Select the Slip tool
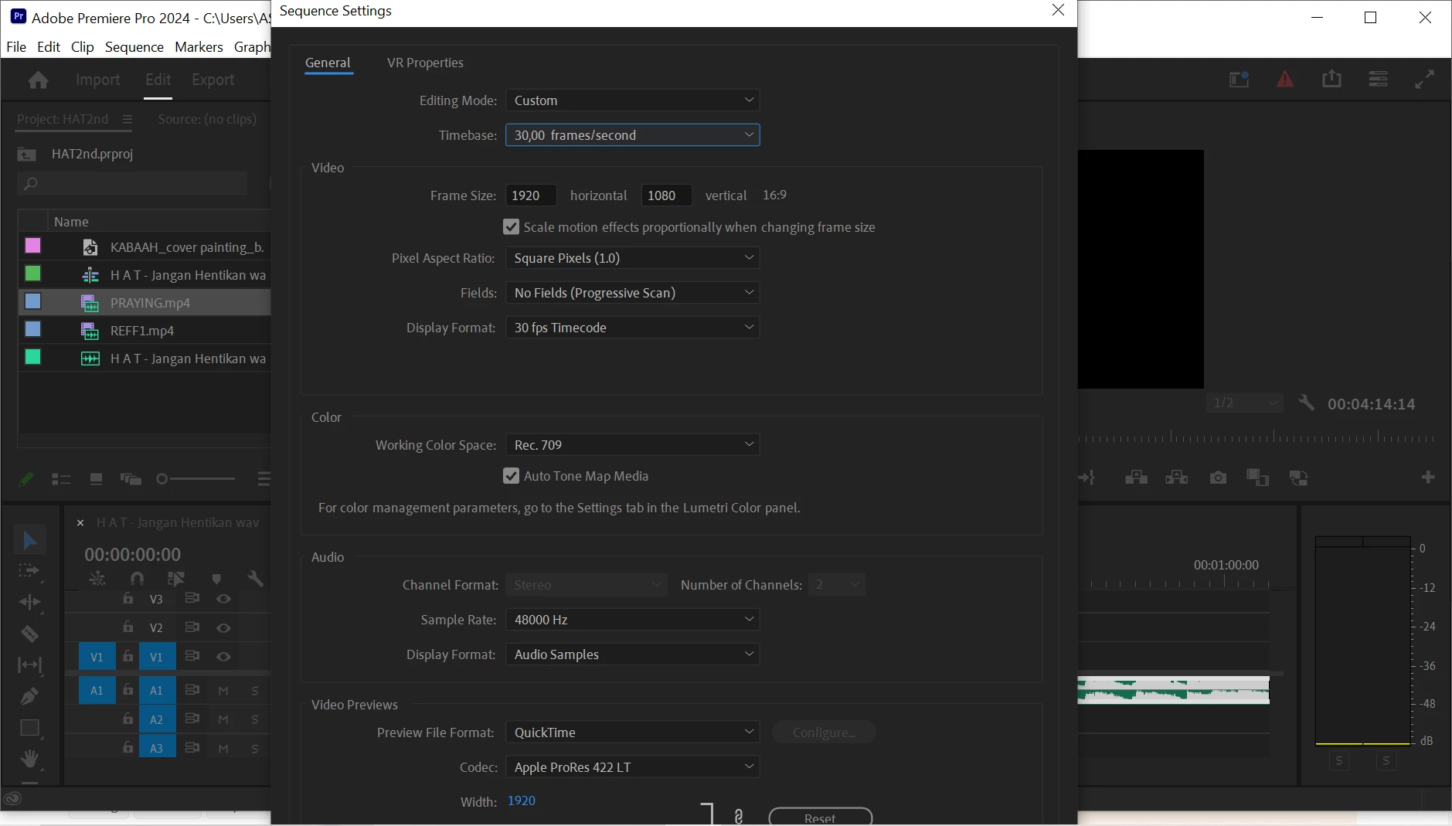Image resolution: width=1452 pixels, height=826 pixels. pos(29,665)
